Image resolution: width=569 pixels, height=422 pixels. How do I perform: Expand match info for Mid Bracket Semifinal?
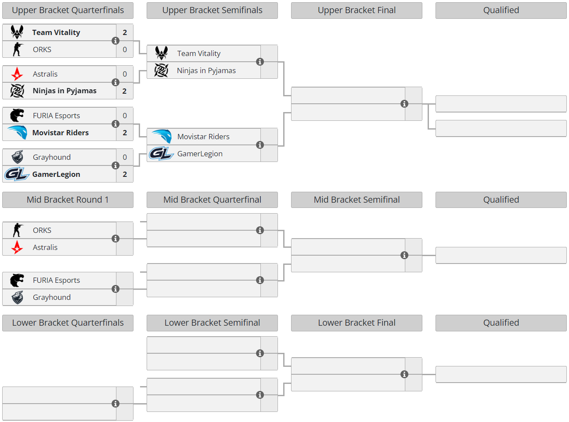[404, 255]
